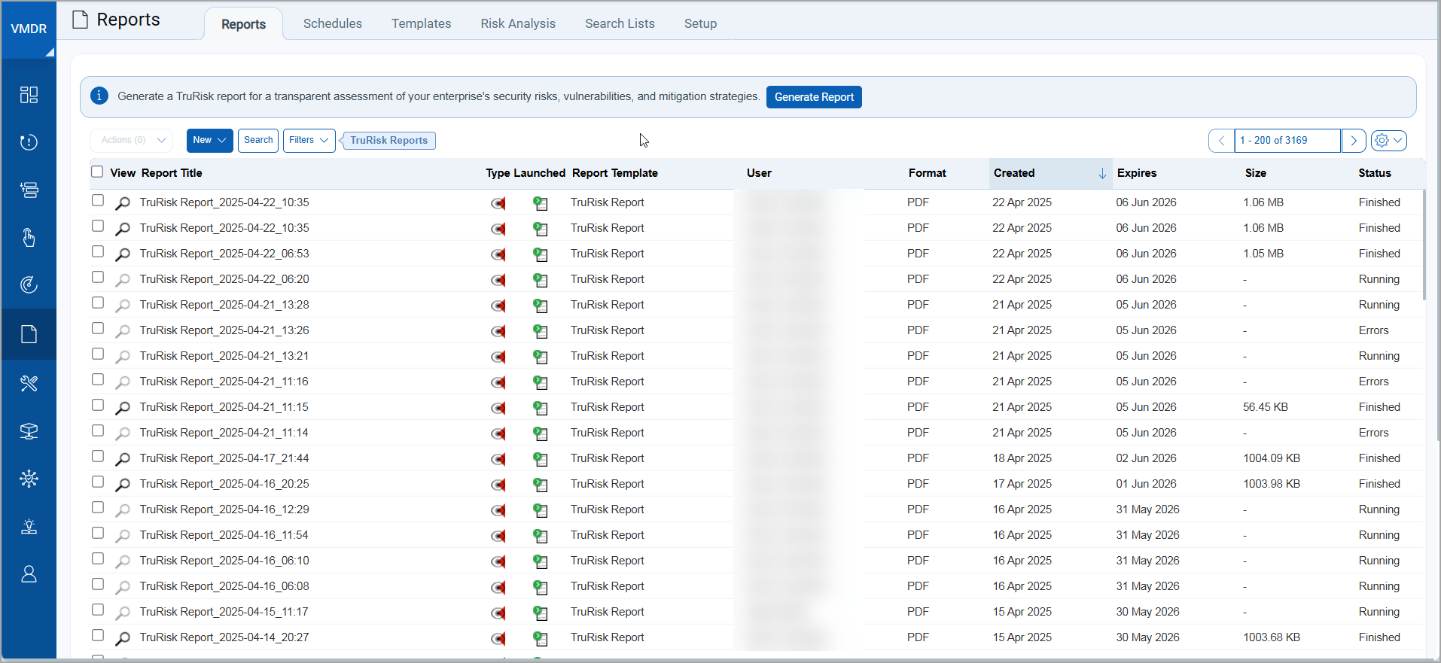Toggle the select-all checkbox in header
The height and width of the screenshot is (663, 1441).
(x=97, y=172)
